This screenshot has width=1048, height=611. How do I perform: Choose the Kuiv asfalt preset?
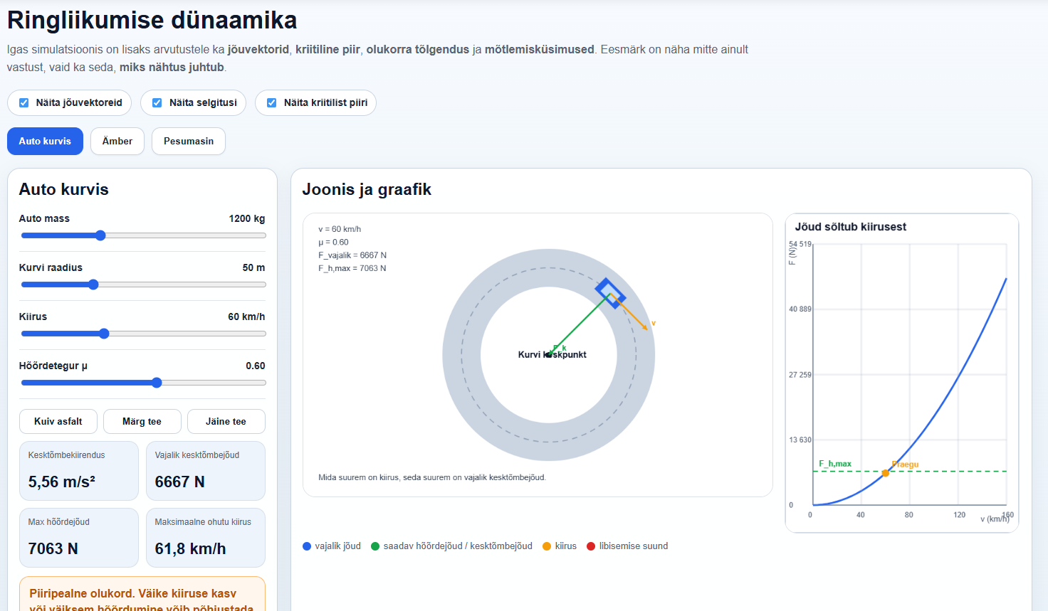point(58,421)
